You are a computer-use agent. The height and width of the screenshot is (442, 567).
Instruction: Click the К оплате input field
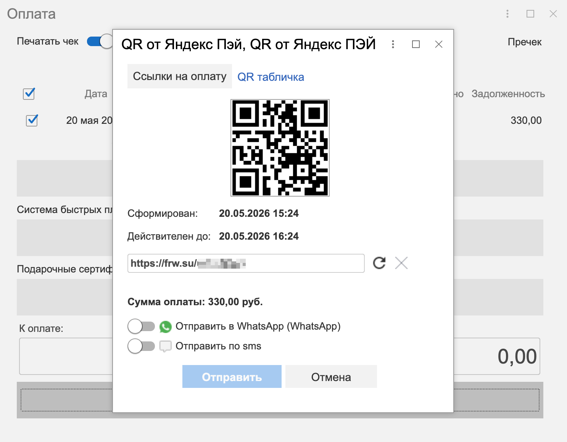pos(66,356)
